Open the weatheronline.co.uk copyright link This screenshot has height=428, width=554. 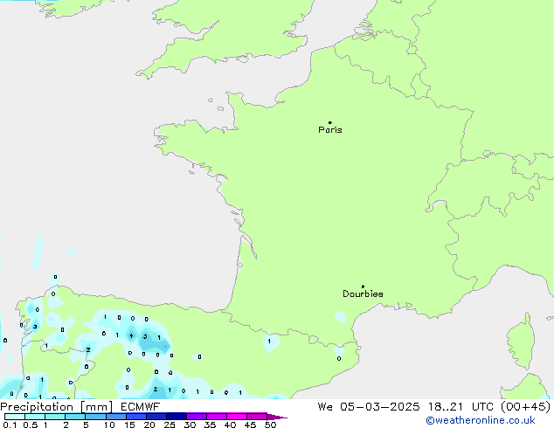click(x=481, y=420)
